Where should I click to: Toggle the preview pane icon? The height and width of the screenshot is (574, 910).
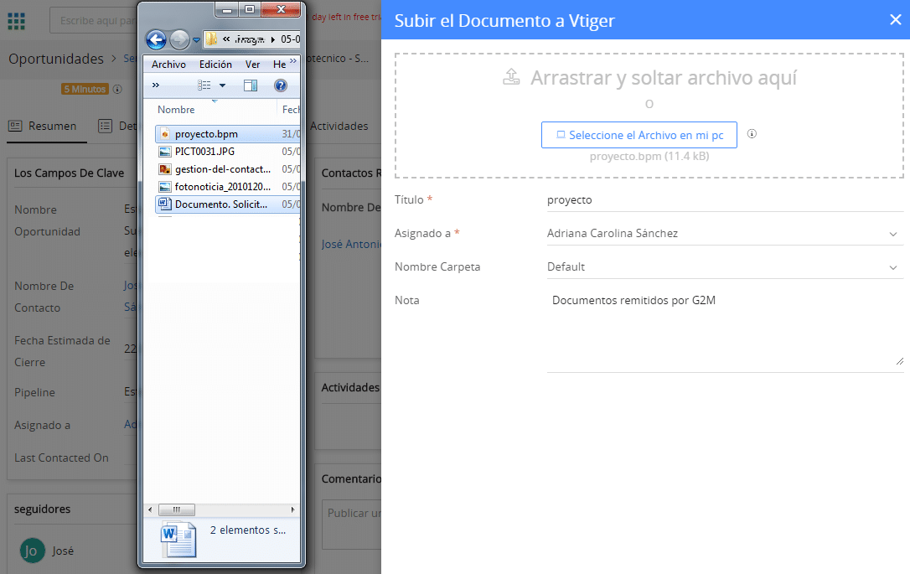(251, 85)
